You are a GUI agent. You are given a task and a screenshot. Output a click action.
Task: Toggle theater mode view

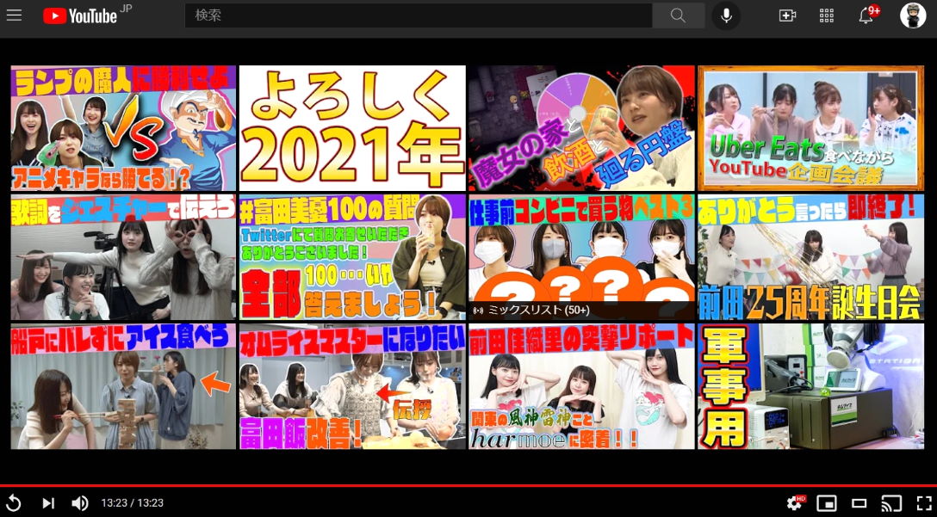pyautogui.click(x=859, y=503)
